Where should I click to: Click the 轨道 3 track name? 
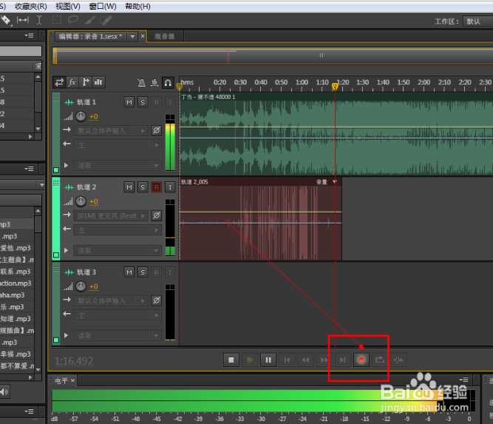86,272
